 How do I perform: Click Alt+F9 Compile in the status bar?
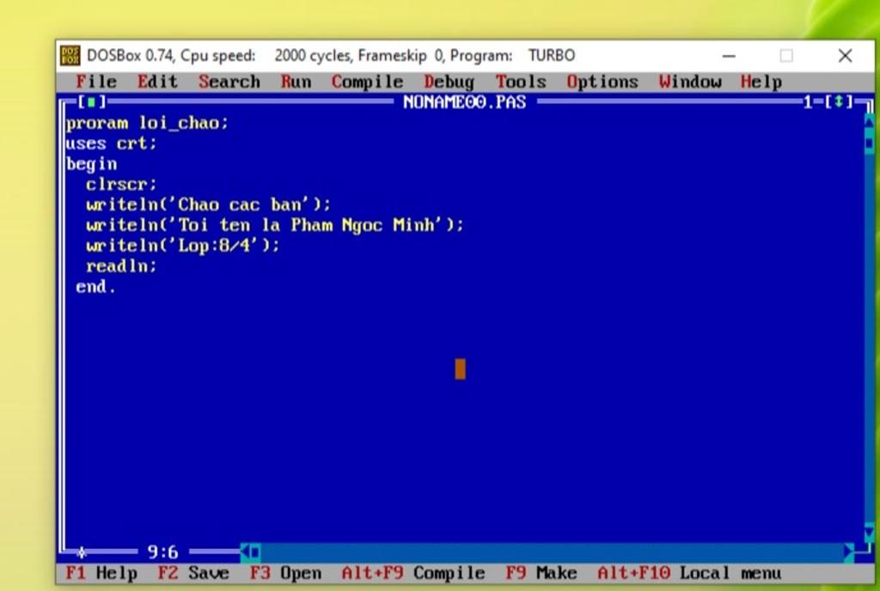[413, 573]
